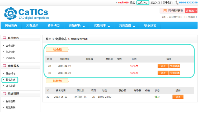The width and height of the screenshot is (198, 113).
Task: Expand the 大赛通知 dropdown menu
Action: [x=32, y=26]
